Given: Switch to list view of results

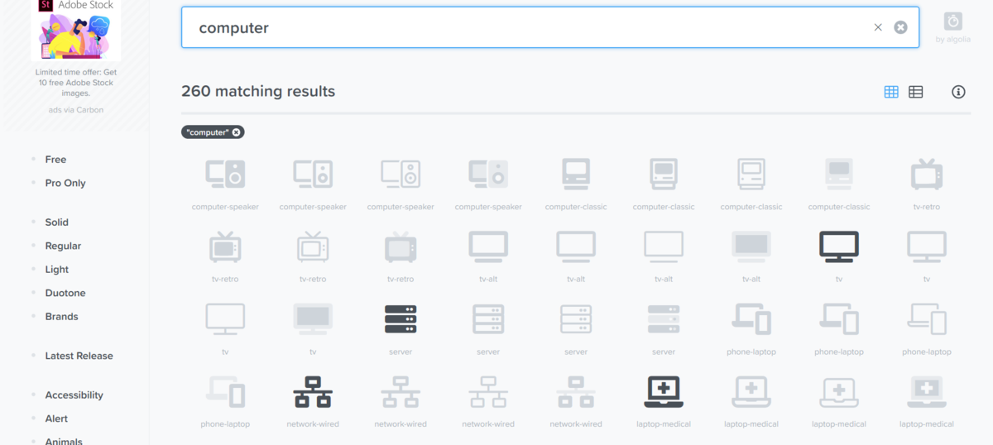Looking at the screenshot, I should click(x=916, y=92).
